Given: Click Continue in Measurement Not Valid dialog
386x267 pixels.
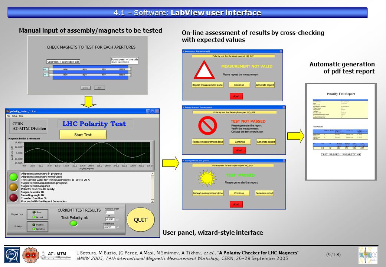Looking at the screenshot, I should (x=239, y=85).
